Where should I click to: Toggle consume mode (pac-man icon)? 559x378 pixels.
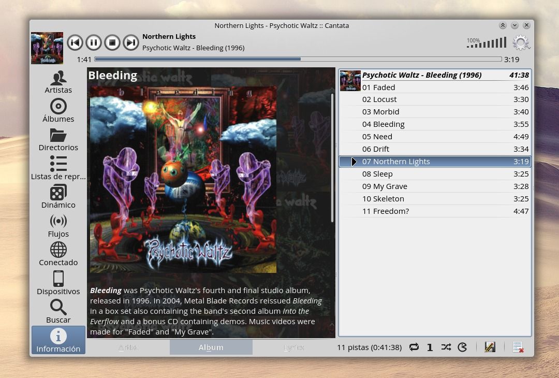(x=462, y=347)
